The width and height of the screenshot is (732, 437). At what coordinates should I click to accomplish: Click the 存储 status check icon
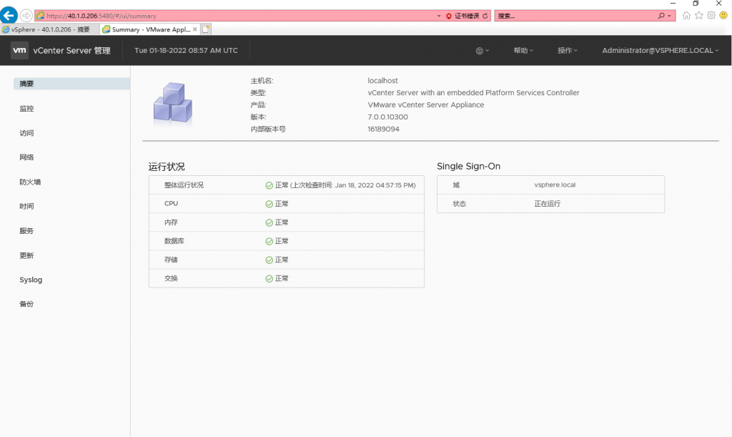269,260
